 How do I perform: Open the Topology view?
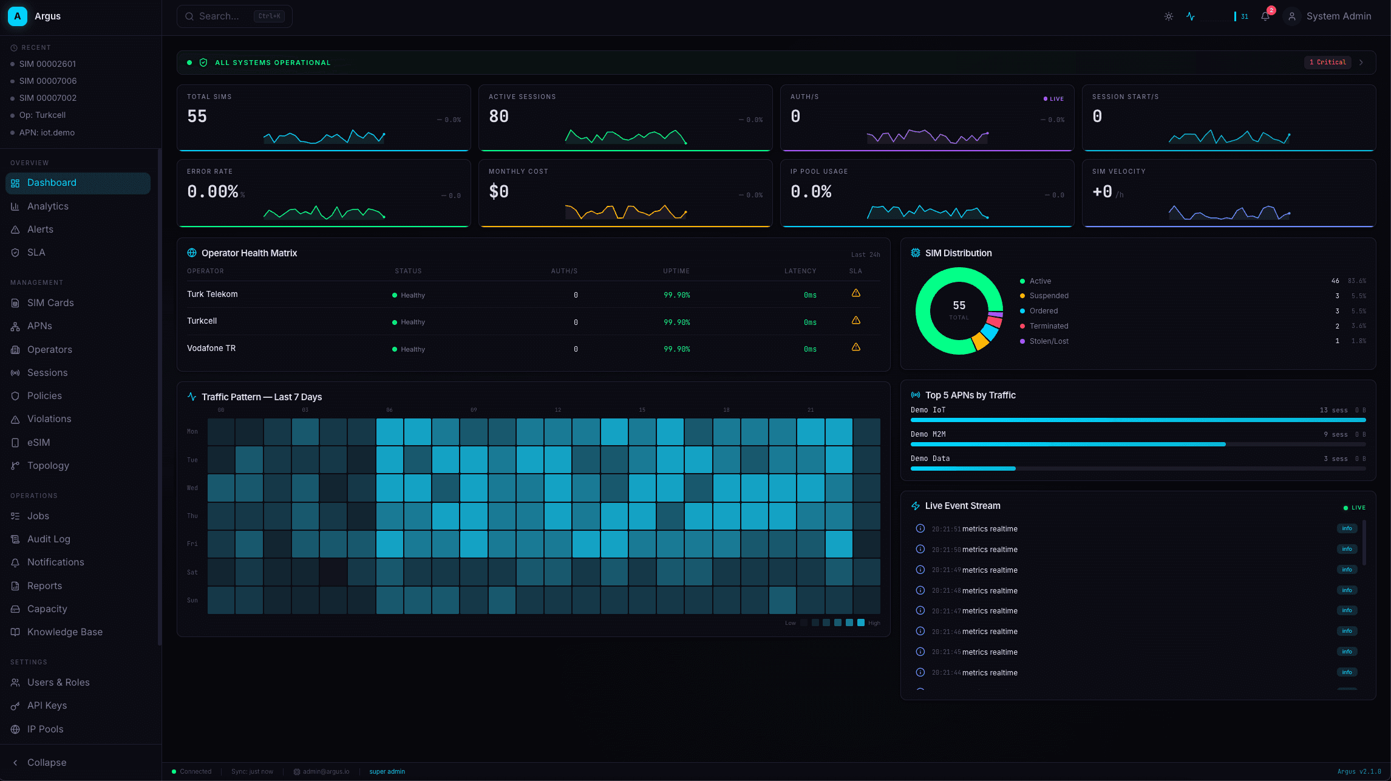click(x=48, y=465)
